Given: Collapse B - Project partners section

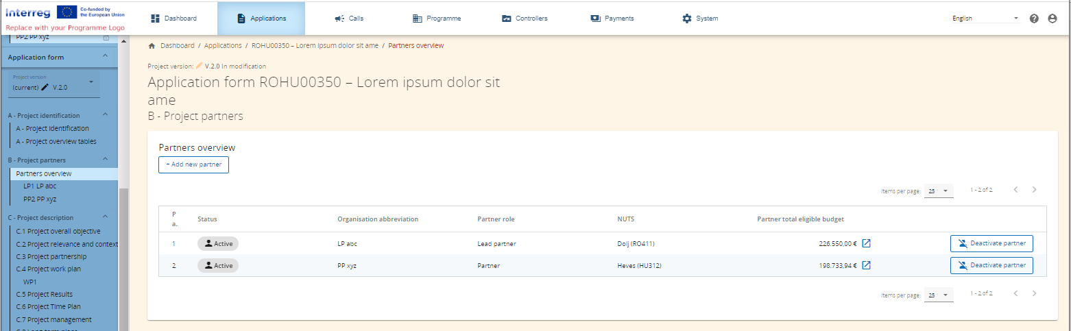Looking at the screenshot, I should (105, 160).
